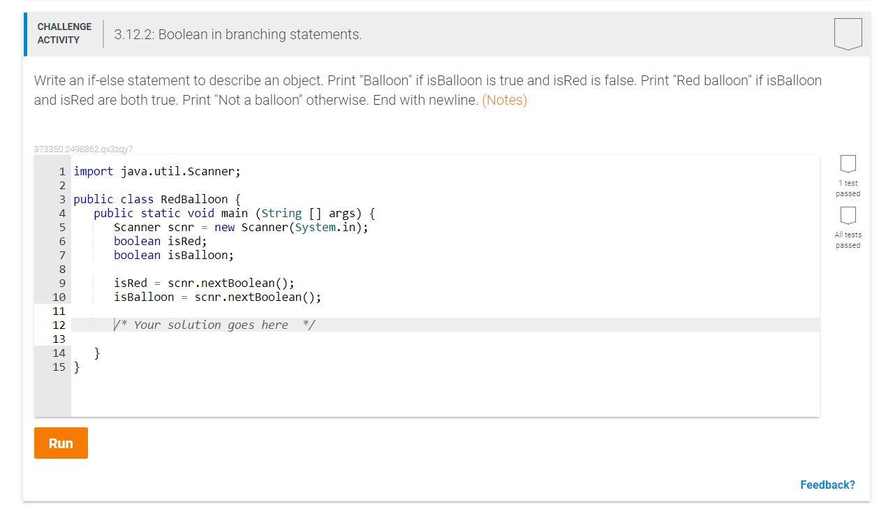The image size is (879, 516).
Task: Open the (Notes) link
Action: click(504, 100)
